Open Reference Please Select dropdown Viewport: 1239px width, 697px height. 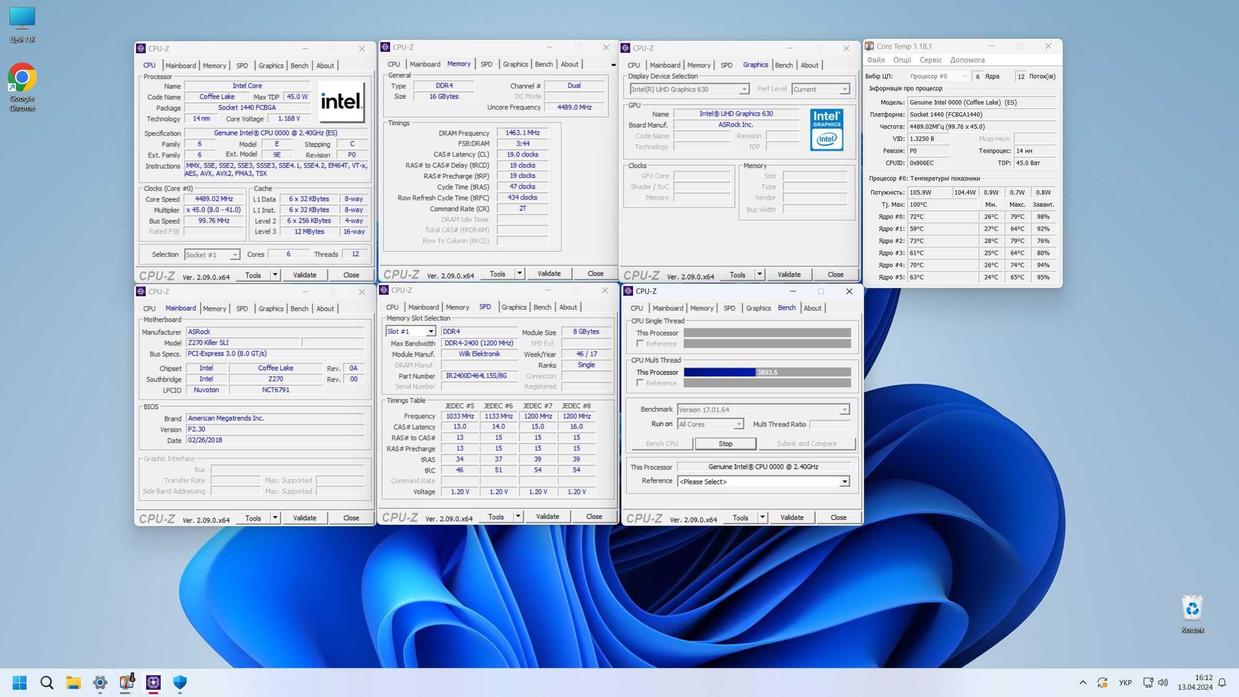[763, 482]
